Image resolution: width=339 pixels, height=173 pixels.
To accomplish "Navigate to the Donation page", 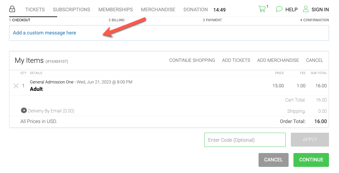I will [196, 10].
